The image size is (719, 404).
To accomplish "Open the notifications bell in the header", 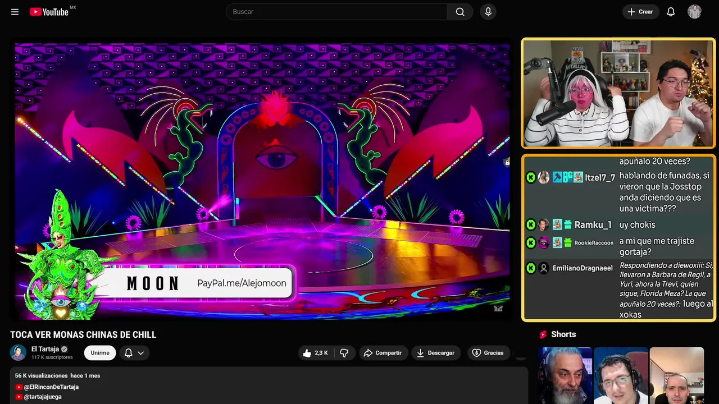I will click(671, 12).
